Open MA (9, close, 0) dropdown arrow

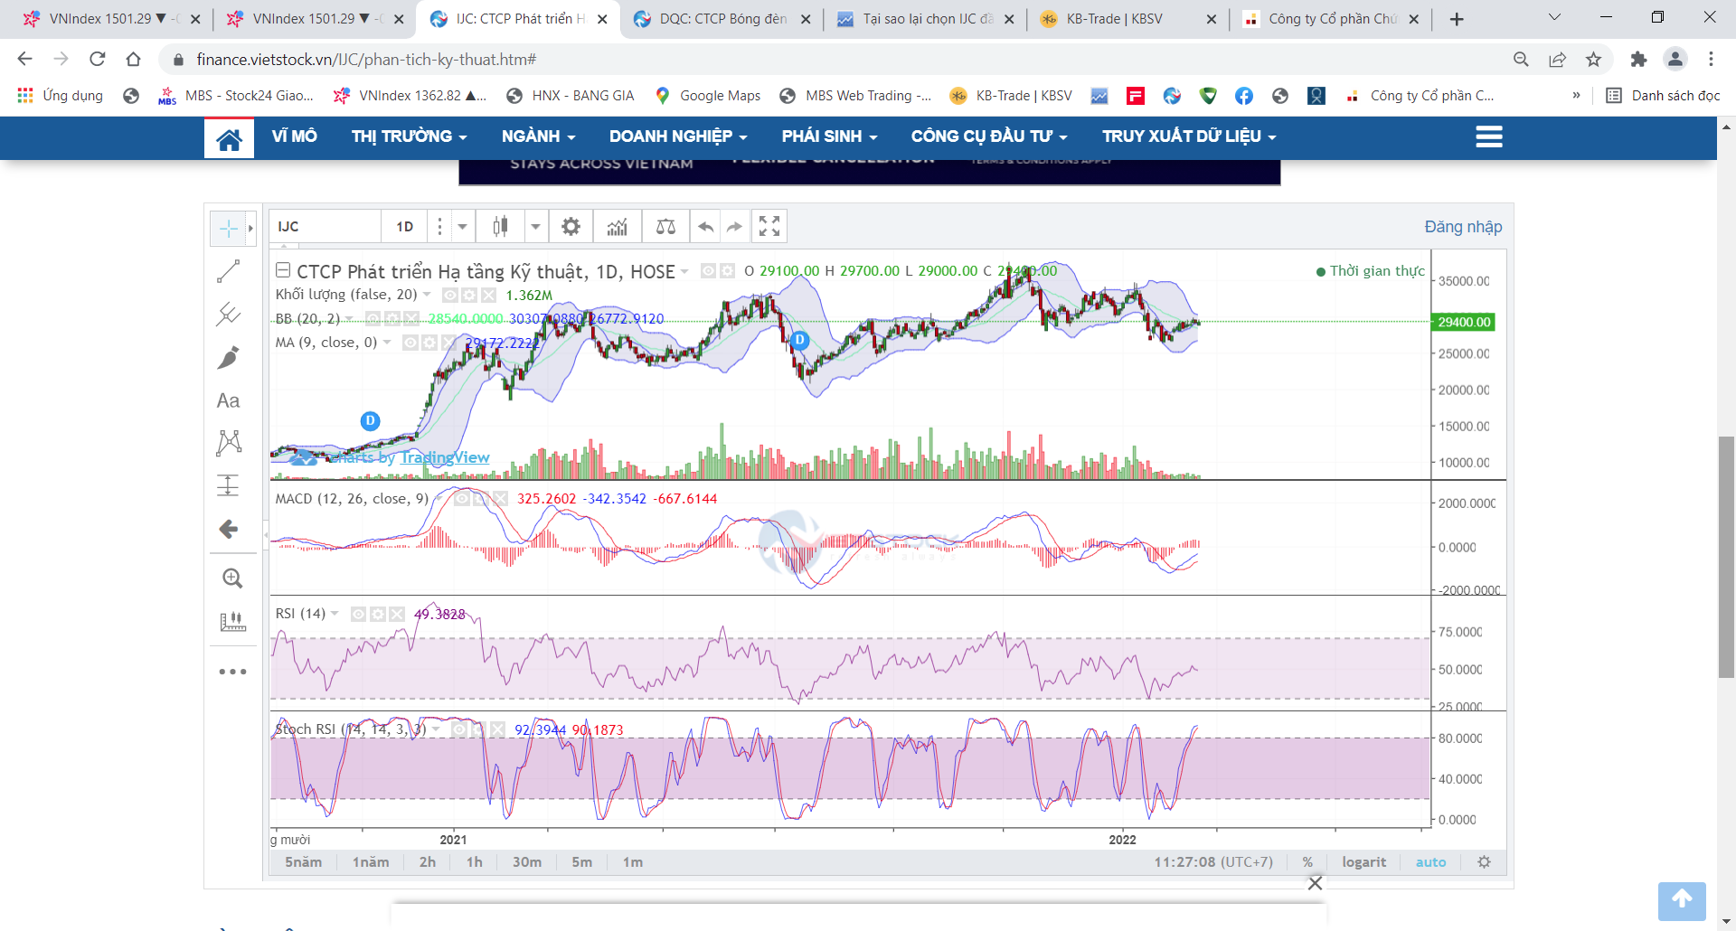(387, 343)
